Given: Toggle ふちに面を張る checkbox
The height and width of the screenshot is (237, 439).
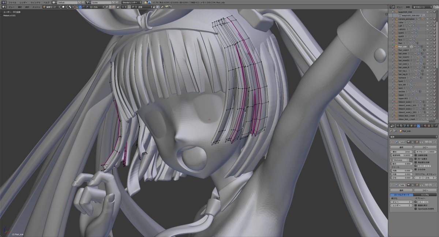Looking at the screenshot, I should pos(416,166).
